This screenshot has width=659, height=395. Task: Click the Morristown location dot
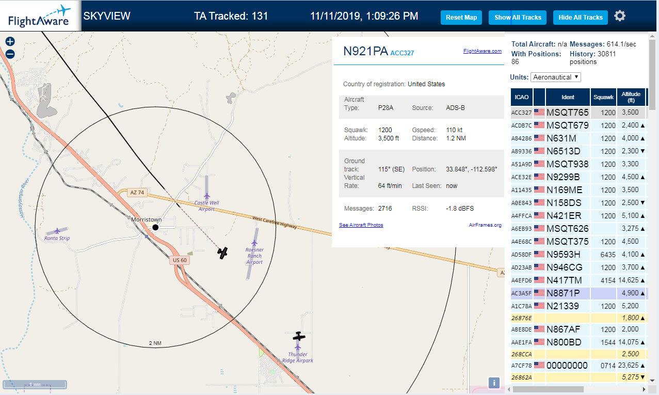pyautogui.click(x=155, y=227)
